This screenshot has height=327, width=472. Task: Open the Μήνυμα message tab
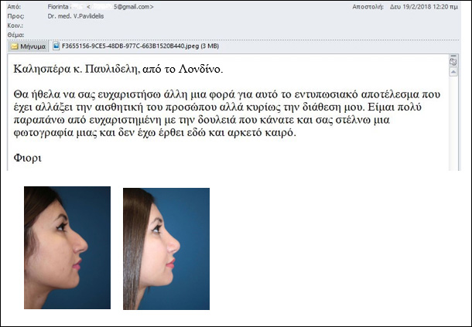tap(28, 46)
